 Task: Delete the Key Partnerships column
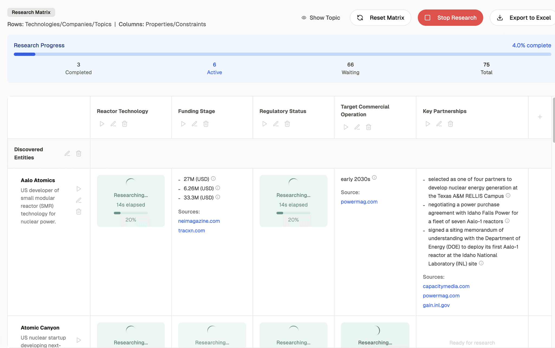(x=450, y=124)
